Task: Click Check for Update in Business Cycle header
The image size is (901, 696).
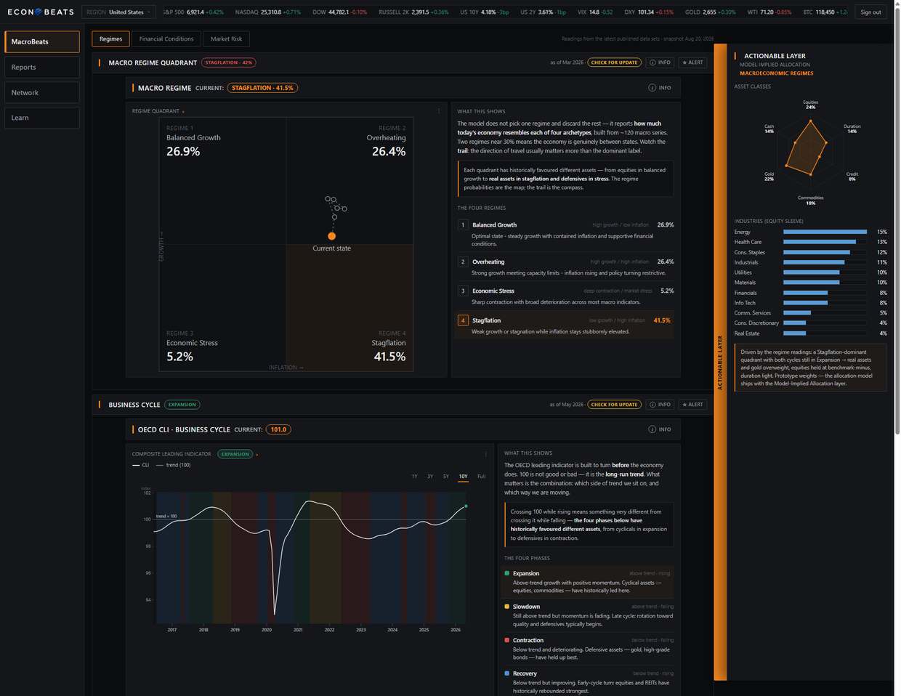Action: pos(614,405)
